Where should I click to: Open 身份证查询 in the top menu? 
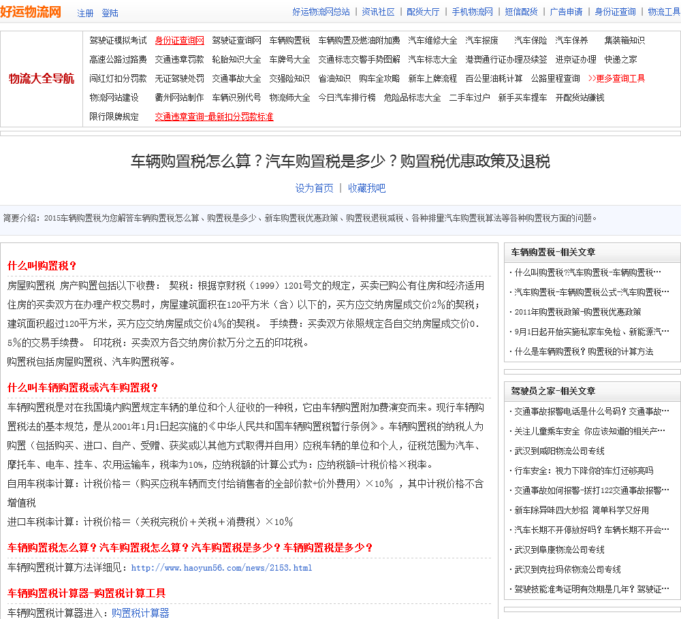pyautogui.click(x=615, y=12)
